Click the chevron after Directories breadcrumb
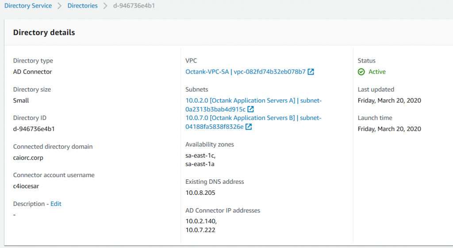Viewport: 453px width, 248px height. (105, 6)
